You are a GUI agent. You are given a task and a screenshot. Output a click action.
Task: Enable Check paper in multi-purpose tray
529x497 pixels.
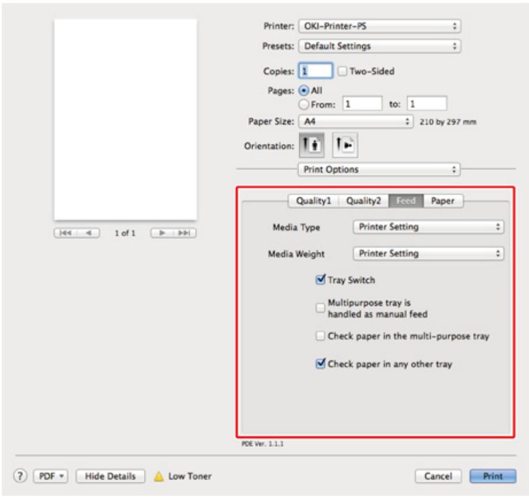320,336
